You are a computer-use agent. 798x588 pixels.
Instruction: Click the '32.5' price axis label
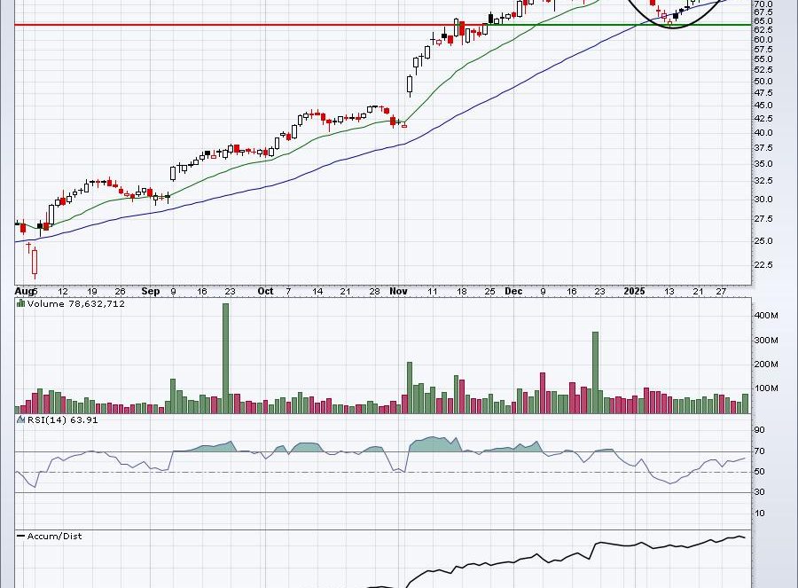pos(763,181)
